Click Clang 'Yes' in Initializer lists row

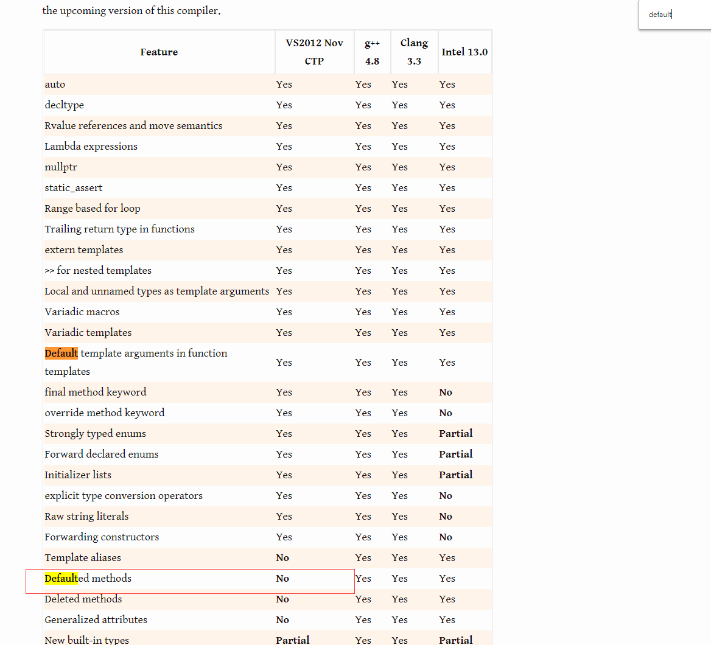[400, 475]
